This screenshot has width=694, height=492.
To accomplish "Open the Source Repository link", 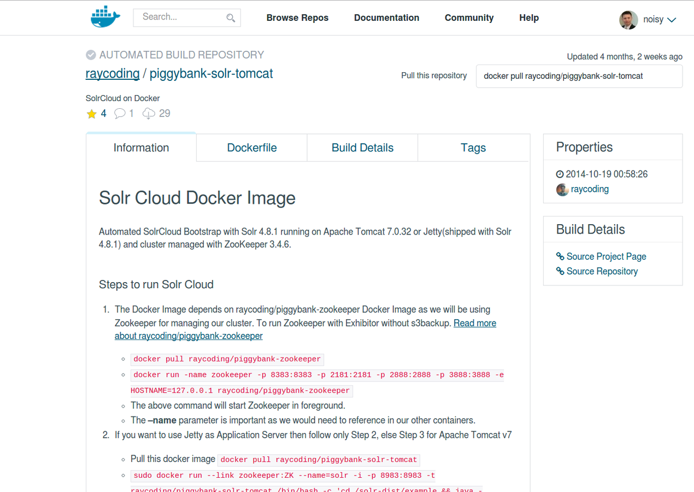I will tap(602, 271).
